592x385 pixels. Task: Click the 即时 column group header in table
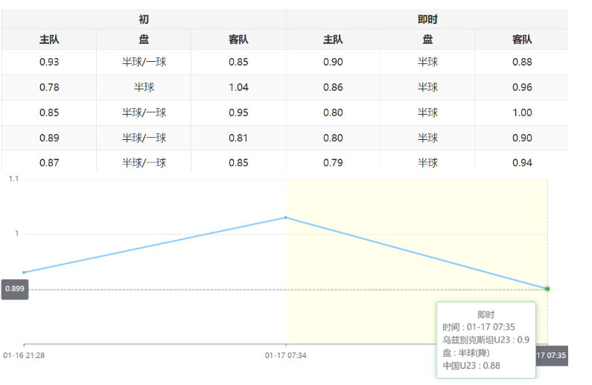pos(427,19)
